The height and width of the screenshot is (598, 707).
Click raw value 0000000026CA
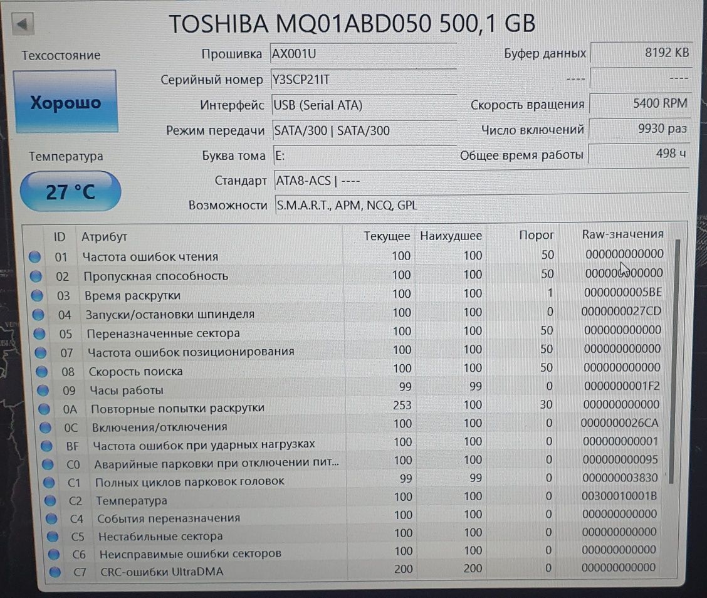point(619,423)
